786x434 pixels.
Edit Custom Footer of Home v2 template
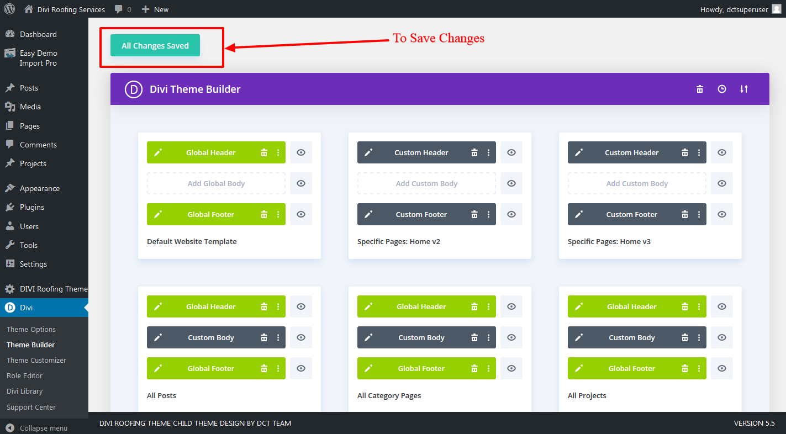(368, 214)
